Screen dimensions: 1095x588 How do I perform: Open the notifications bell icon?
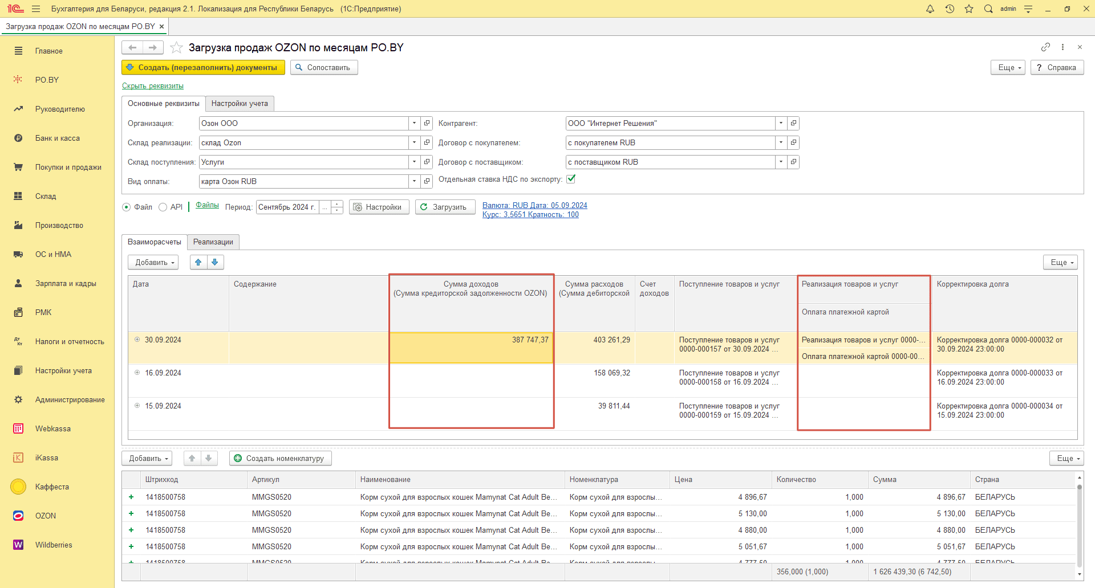(x=930, y=9)
